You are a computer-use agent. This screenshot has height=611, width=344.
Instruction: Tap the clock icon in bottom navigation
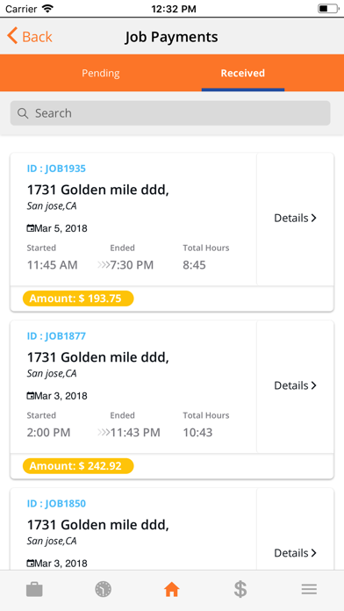pos(104,589)
